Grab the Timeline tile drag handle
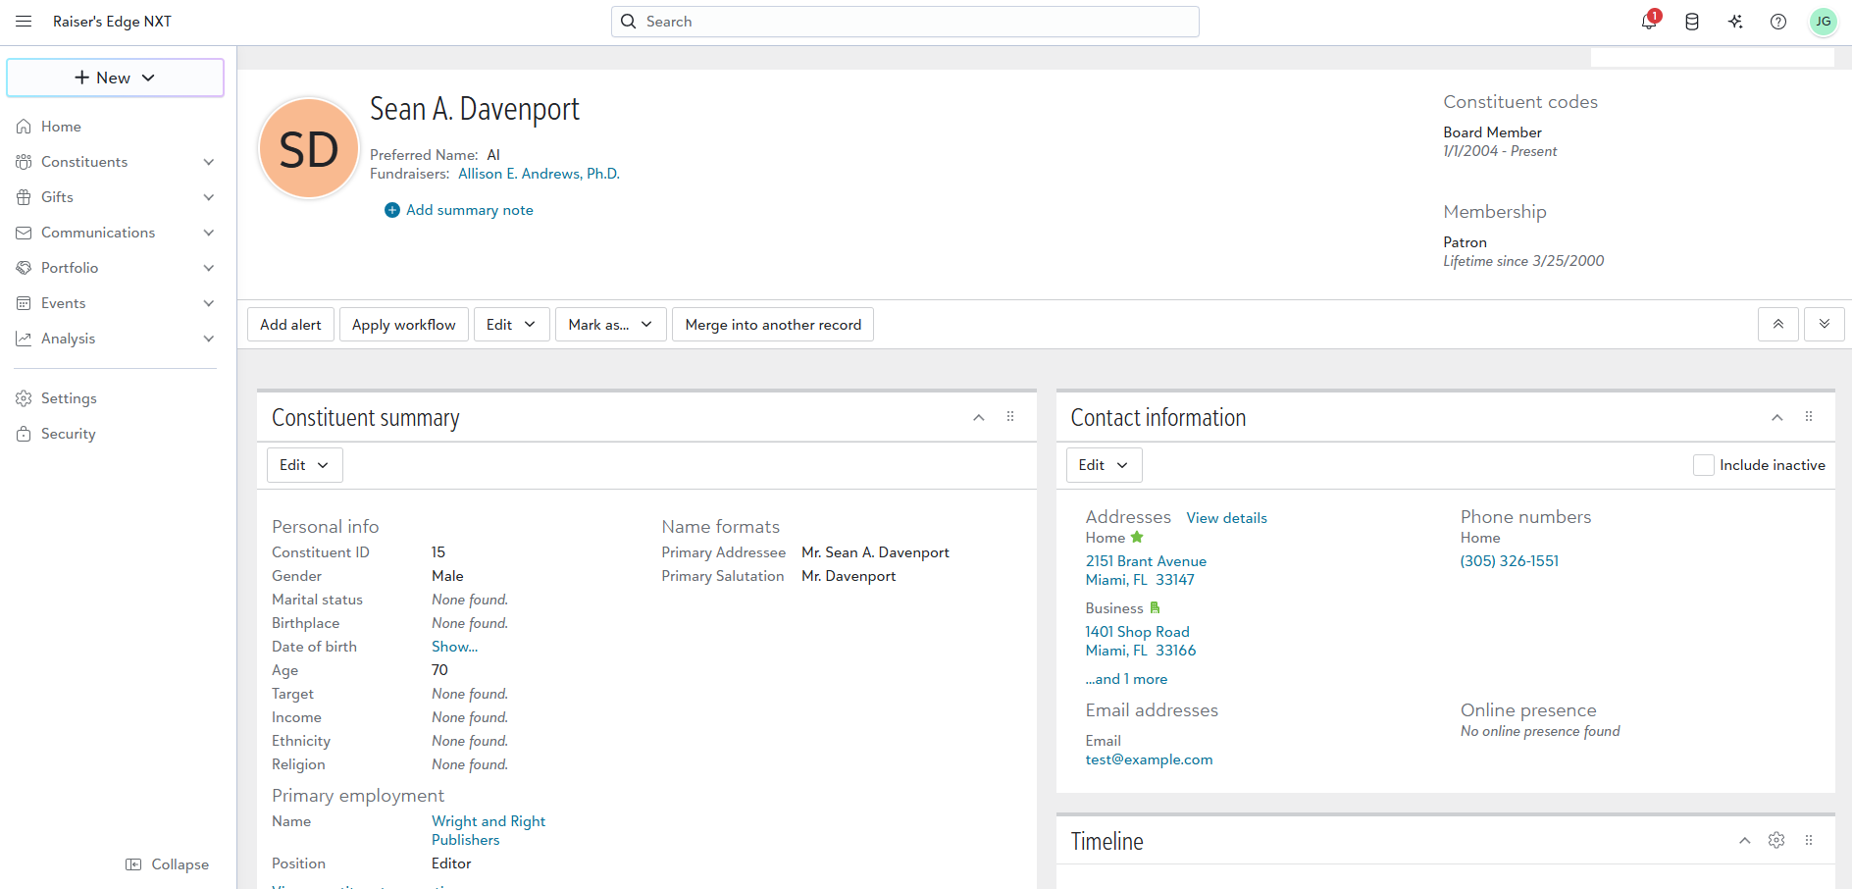This screenshot has width=1852, height=889. pyautogui.click(x=1809, y=840)
